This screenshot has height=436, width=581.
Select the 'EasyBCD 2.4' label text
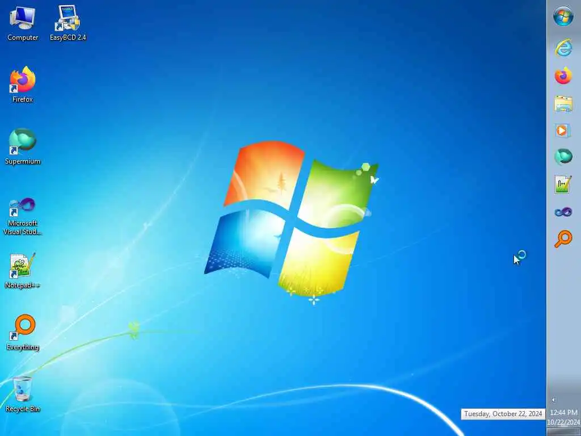pyautogui.click(x=68, y=37)
